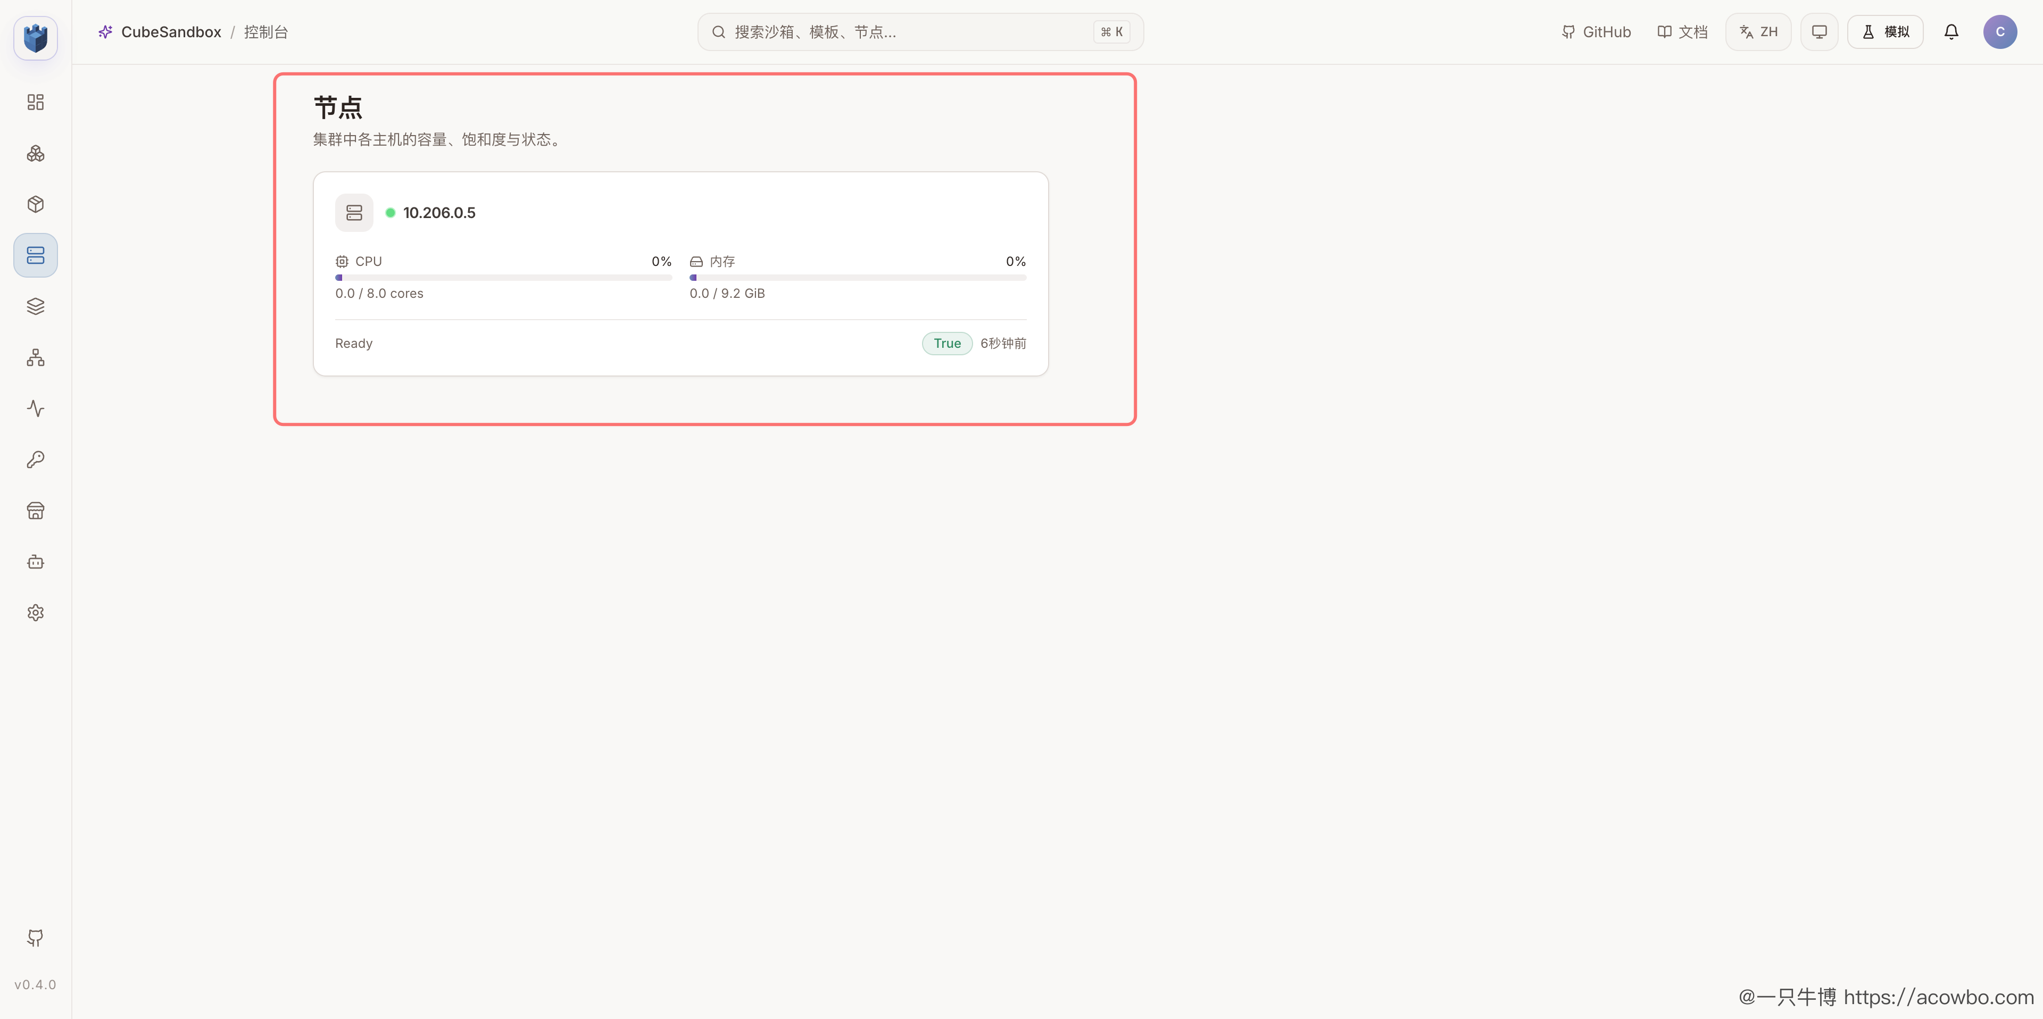This screenshot has height=1019, width=2043.
Task: Click the CPU label text
Action: [369, 262]
